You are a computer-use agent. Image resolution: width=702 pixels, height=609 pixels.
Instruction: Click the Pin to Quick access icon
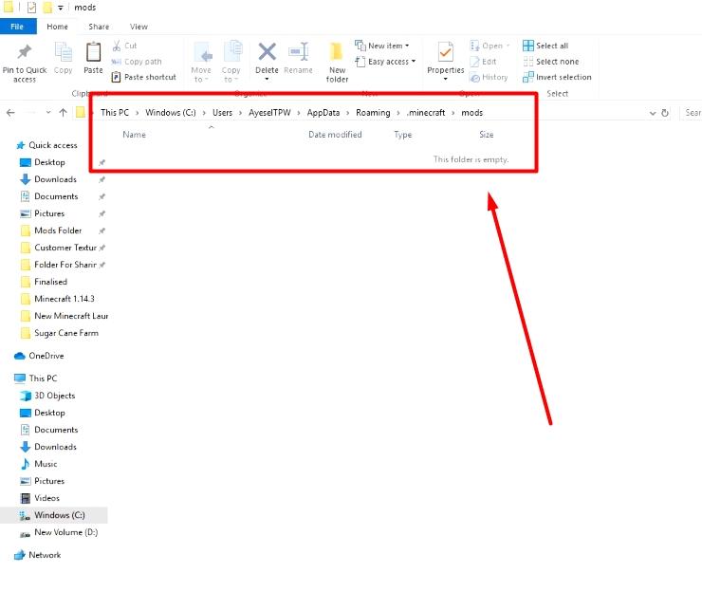pyautogui.click(x=24, y=52)
